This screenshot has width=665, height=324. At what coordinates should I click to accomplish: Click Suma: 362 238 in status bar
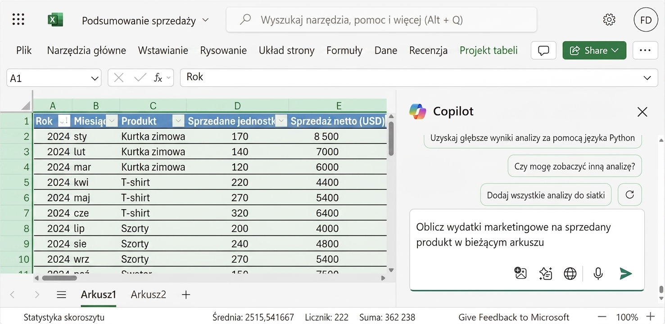point(387,317)
